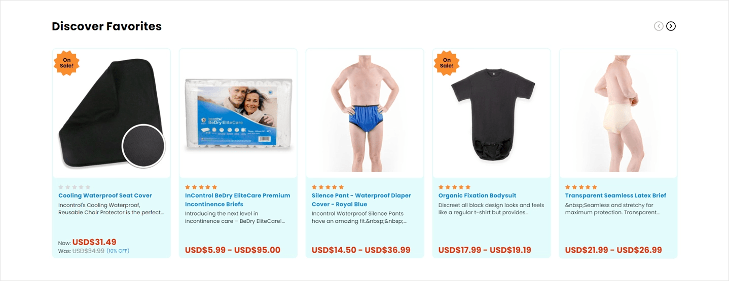Viewport: 729px width, 281px height.
Task: Select the BeDry EliteCare package image
Action: [238, 113]
